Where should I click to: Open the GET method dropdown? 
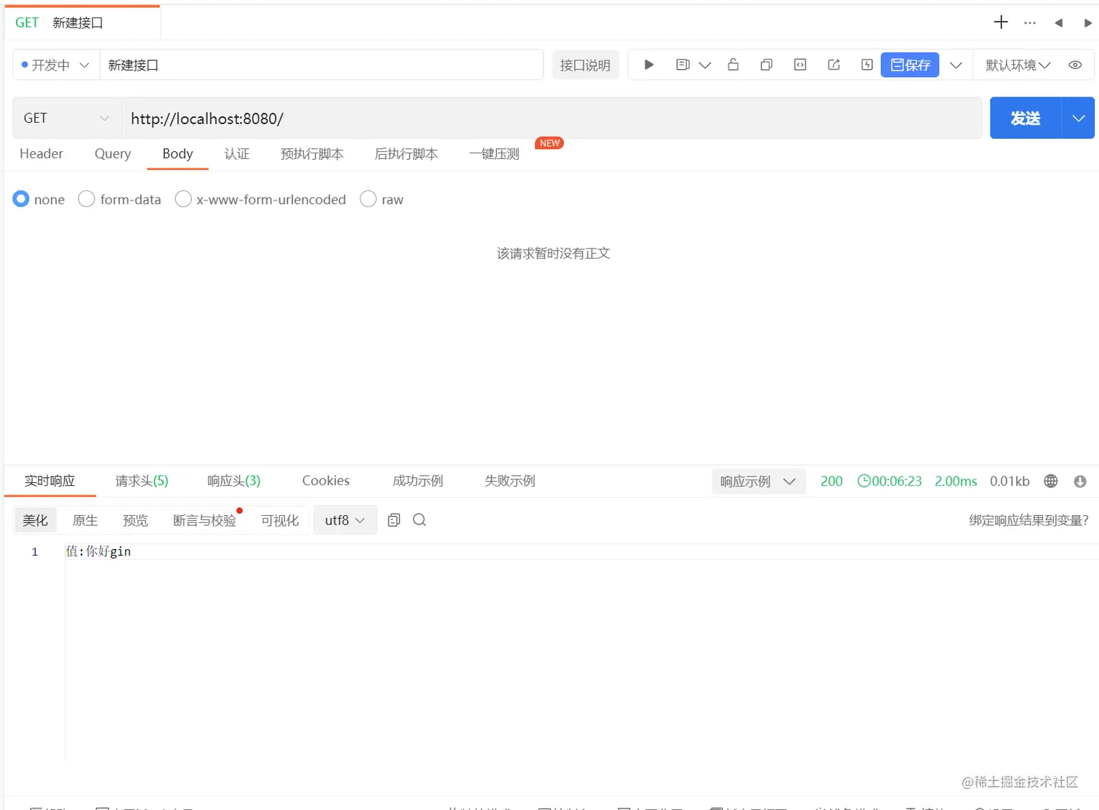click(65, 118)
